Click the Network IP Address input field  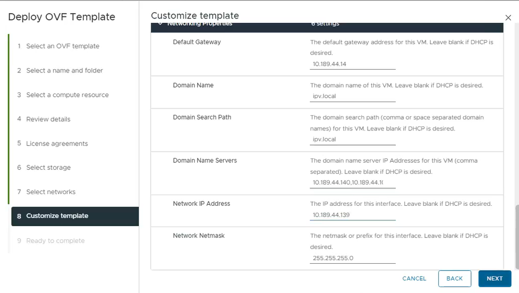[353, 215]
